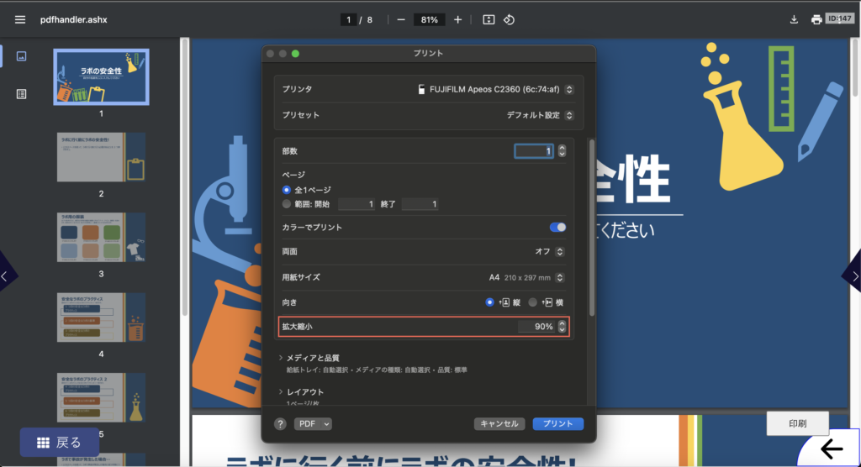Click the printer icon in viewer toolbar
This screenshot has width=861, height=467.
tap(816, 20)
